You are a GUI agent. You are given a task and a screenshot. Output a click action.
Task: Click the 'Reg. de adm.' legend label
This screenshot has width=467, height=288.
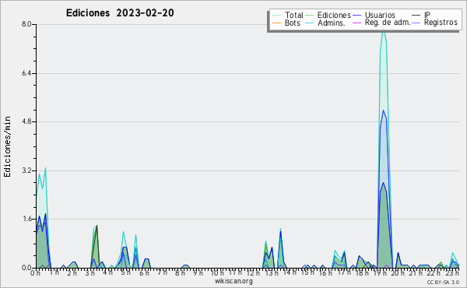(x=388, y=23)
